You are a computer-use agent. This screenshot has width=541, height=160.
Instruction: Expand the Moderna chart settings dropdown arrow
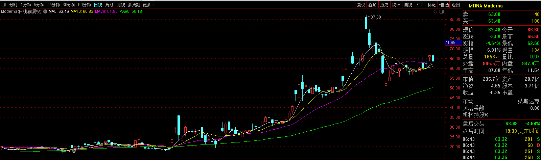pos(45,11)
